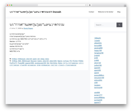Open the Baccarat tag link
The height and width of the screenshot is (112, 132).
point(34,61)
